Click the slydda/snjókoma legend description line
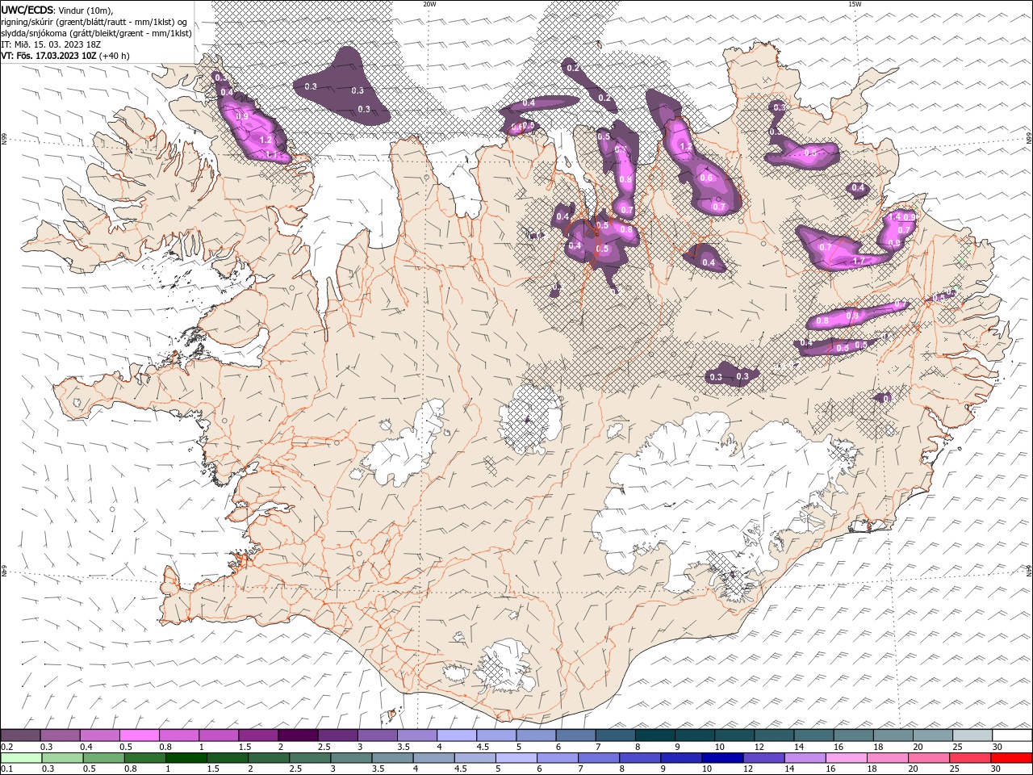This screenshot has width=1033, height=775. point(96,33)
